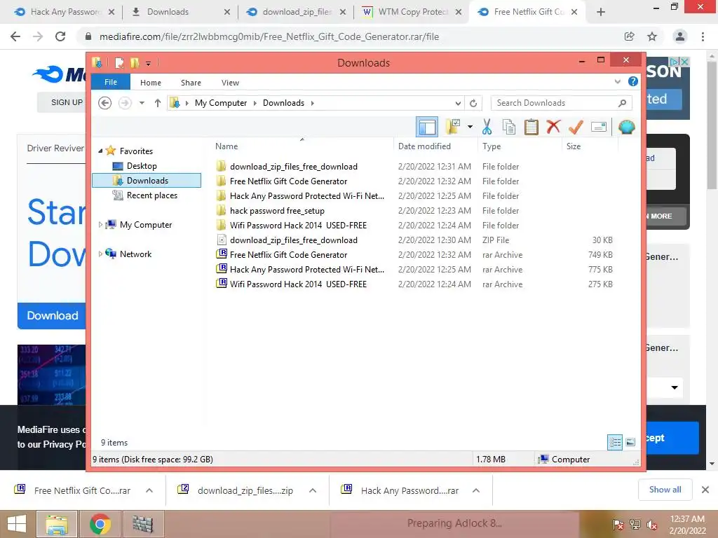Switch to Details view button

click(614, 443)
